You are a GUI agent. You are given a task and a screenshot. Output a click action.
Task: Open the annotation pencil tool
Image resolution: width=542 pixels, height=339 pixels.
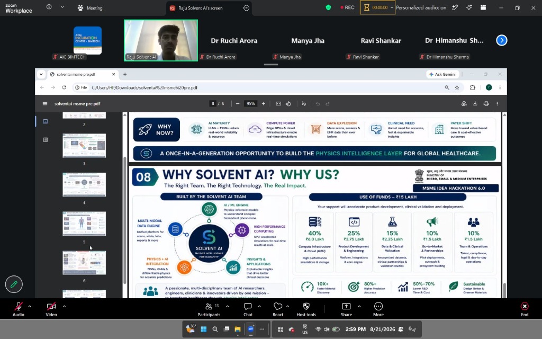tap(14, 284)
